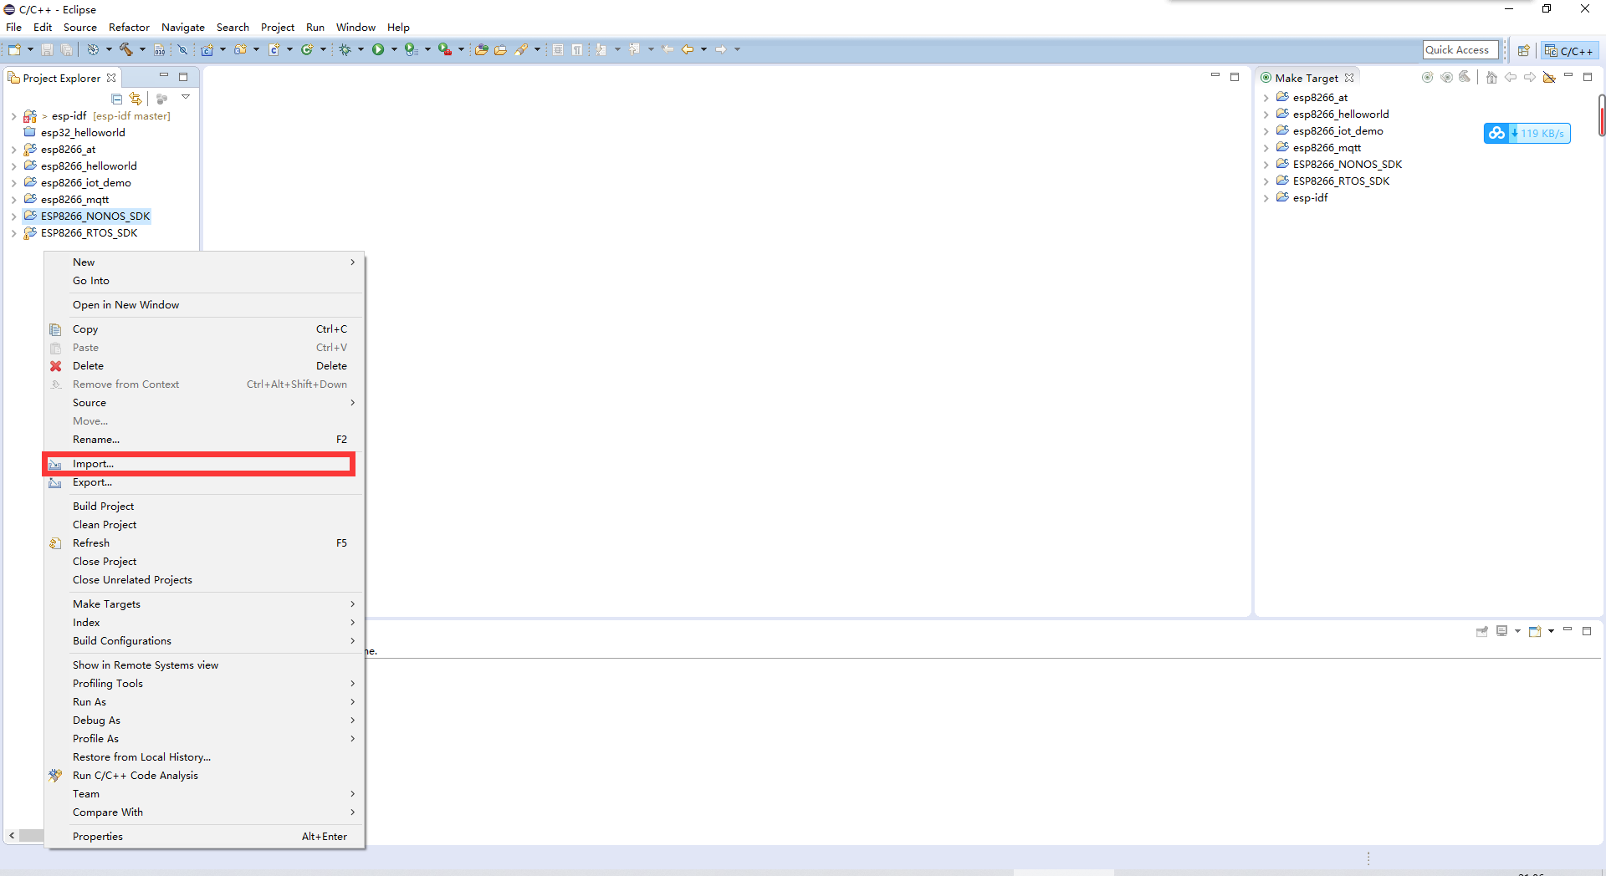
Task: Open the Navigate menu in menu bar
Action: (x=183, y=28)
